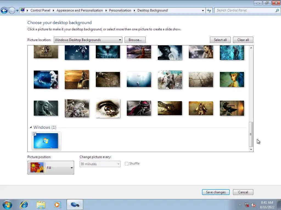Uncheck the Windows 7 default wallpaper checkbox
Viewport: 281px width, 210px height.
tap(35, 134)
